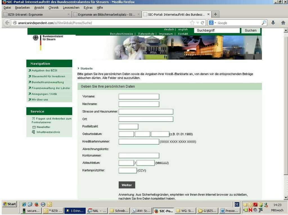
Task: Click the Windows Start button
Action: pos(9,204)
